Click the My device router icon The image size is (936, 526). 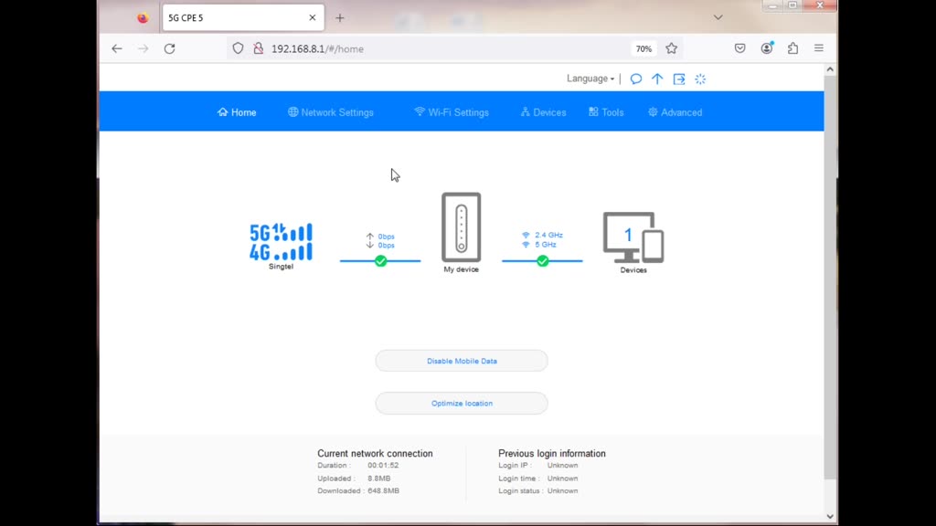pos(461,227)
